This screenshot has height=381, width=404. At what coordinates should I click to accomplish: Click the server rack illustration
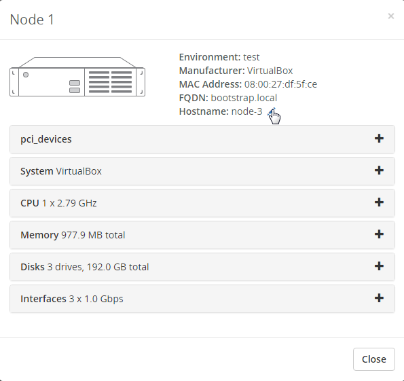77,77
